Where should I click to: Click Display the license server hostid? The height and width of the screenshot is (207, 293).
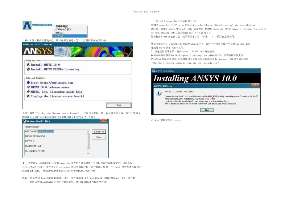click(x=57, y=96)
